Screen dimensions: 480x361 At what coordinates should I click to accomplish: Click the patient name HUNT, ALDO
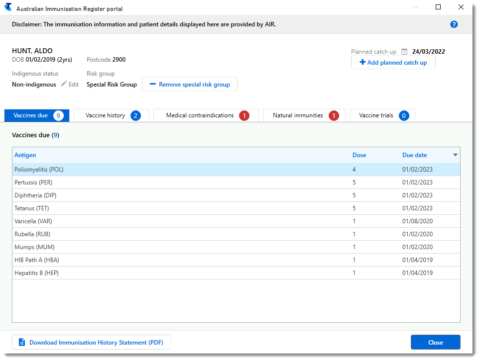point(32,51)
